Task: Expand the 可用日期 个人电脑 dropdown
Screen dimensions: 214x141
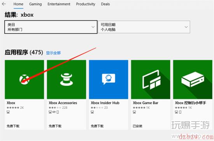Action: [x=144, y=27]
